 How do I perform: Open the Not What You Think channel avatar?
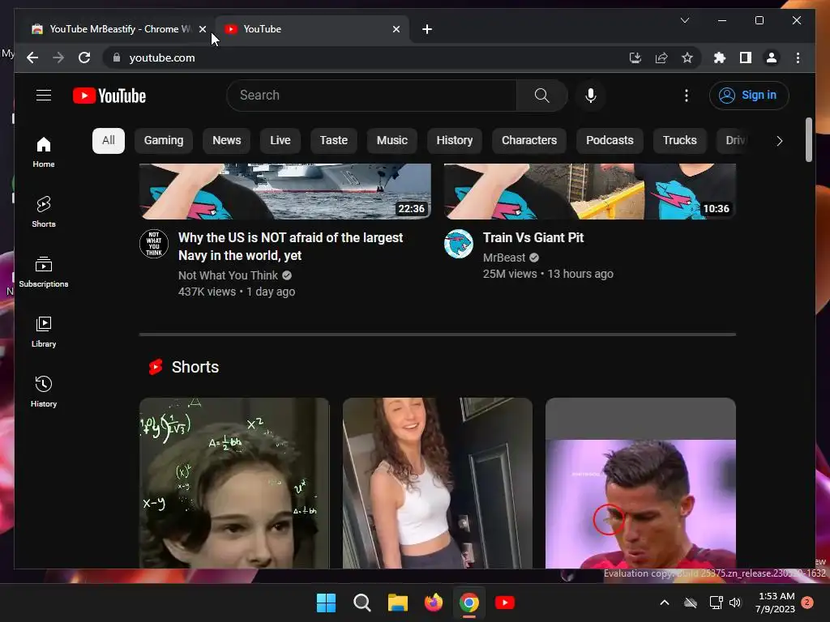coord(154,244)
